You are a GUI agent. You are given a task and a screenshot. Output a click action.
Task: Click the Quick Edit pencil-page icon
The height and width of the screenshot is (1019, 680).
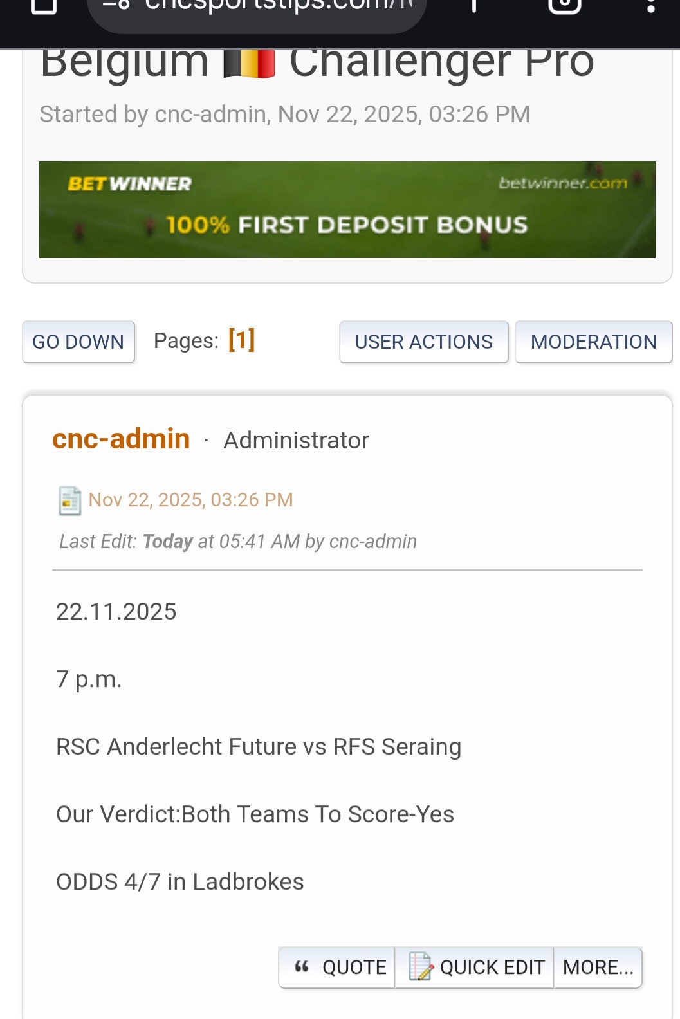[420, 966]
